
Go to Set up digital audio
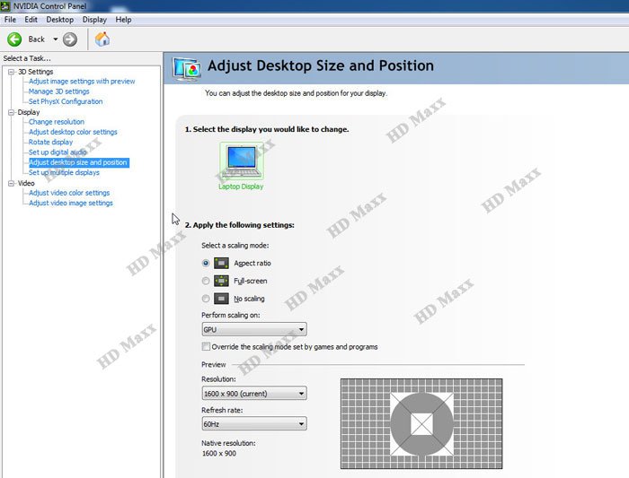[x=58, y=152]
